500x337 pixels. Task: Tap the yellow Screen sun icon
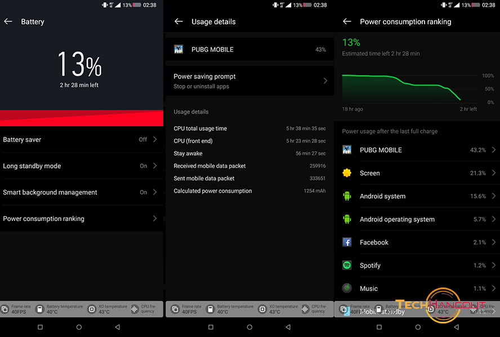347,173
